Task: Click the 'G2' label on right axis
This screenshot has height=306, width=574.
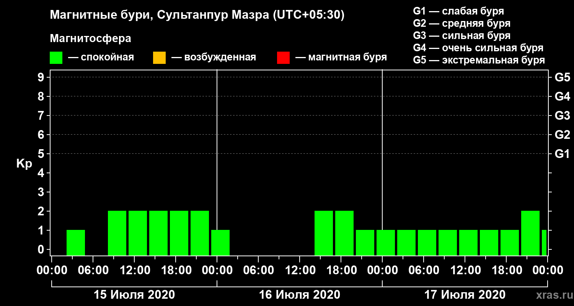Action: click(x=562, y=135)
